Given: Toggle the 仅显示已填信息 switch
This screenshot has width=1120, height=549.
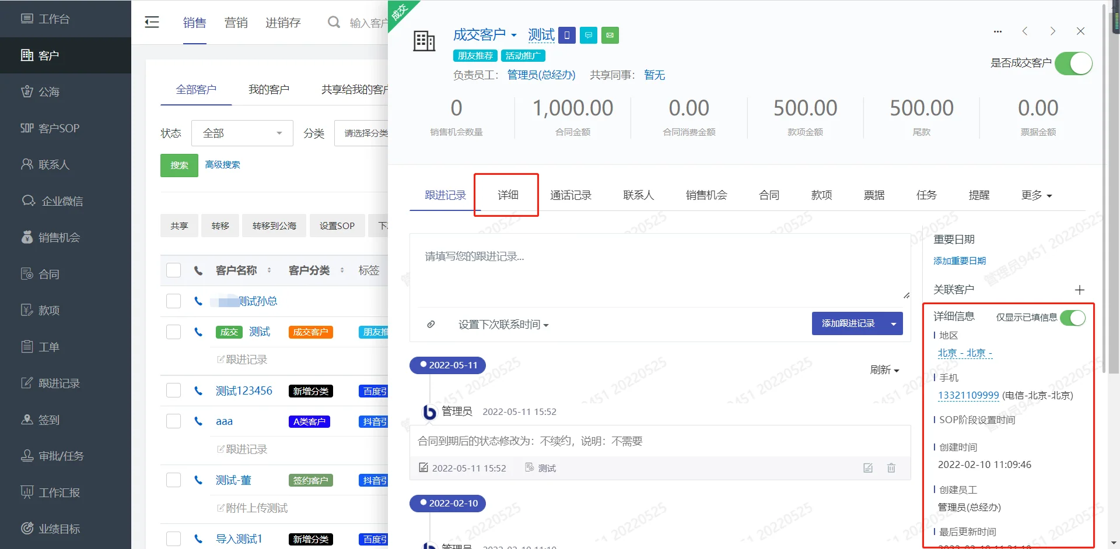Looking at the screenshot, I should tap(1073, 318).
